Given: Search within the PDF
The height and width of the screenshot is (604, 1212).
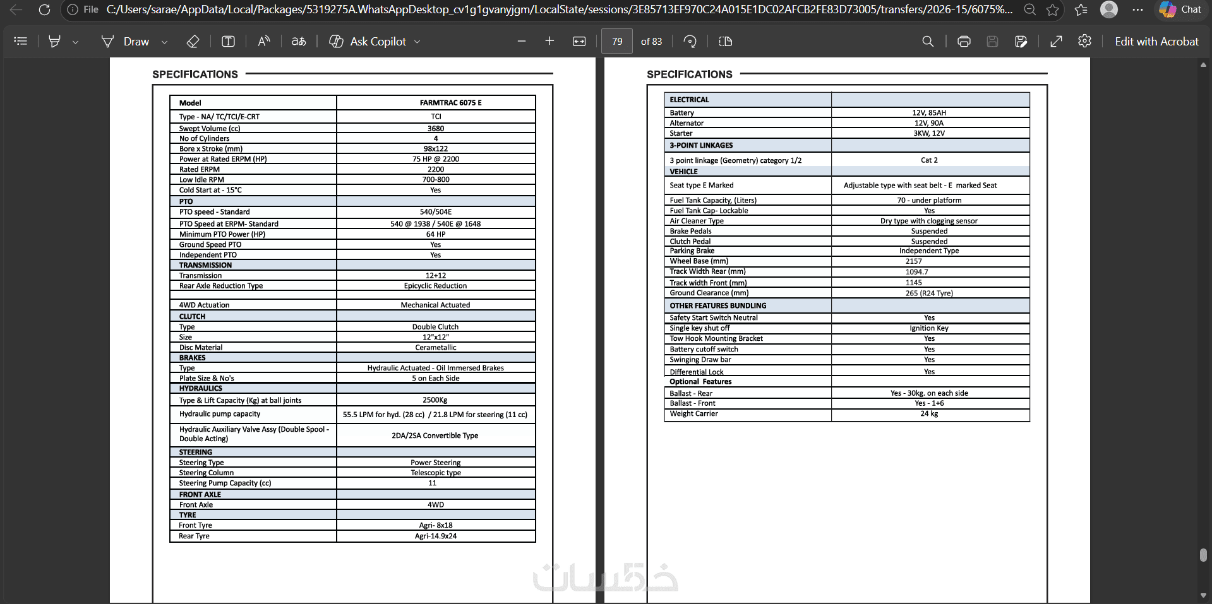Looking at the screenshot, I should pos(928,41).
